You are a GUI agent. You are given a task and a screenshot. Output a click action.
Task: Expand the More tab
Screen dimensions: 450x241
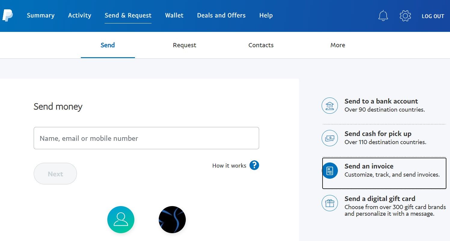coord(338,45)
